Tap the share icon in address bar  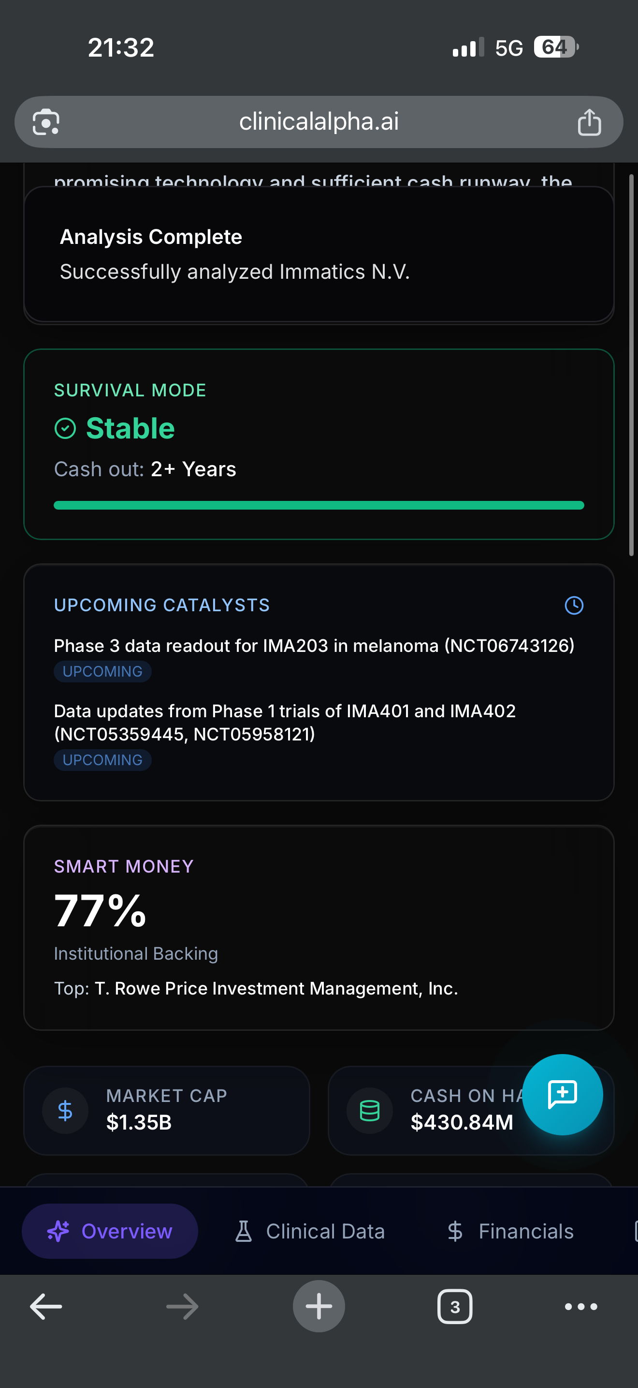tap(589, 122)
